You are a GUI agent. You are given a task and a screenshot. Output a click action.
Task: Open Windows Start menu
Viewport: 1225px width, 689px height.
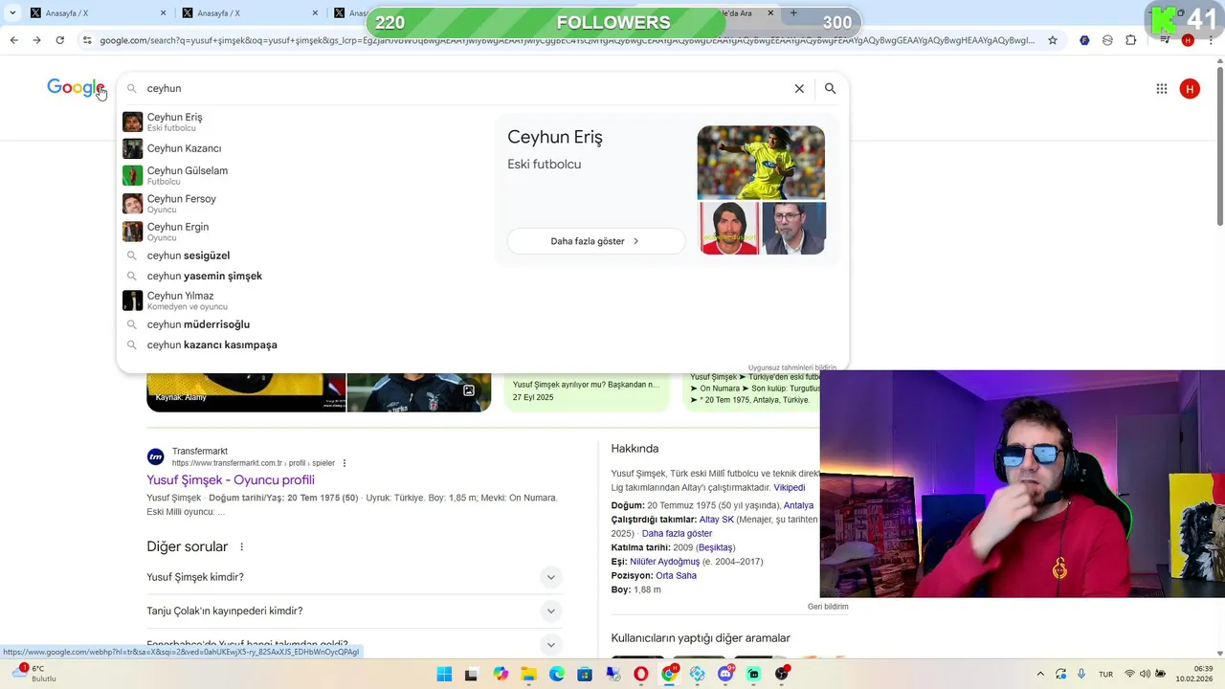click(x=444, y=675)
